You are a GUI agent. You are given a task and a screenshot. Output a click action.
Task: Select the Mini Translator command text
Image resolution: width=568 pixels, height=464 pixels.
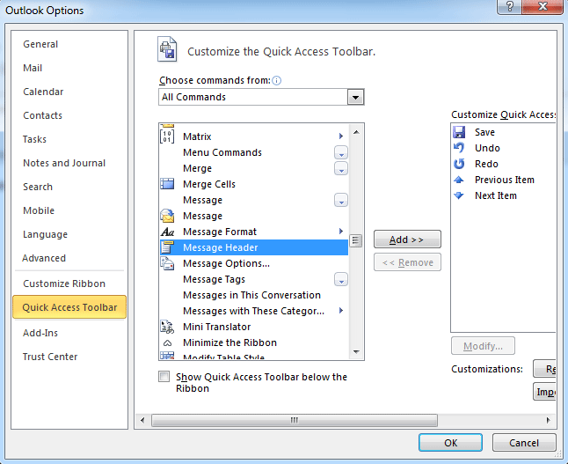pyautogui.click(x=216, y=327)
